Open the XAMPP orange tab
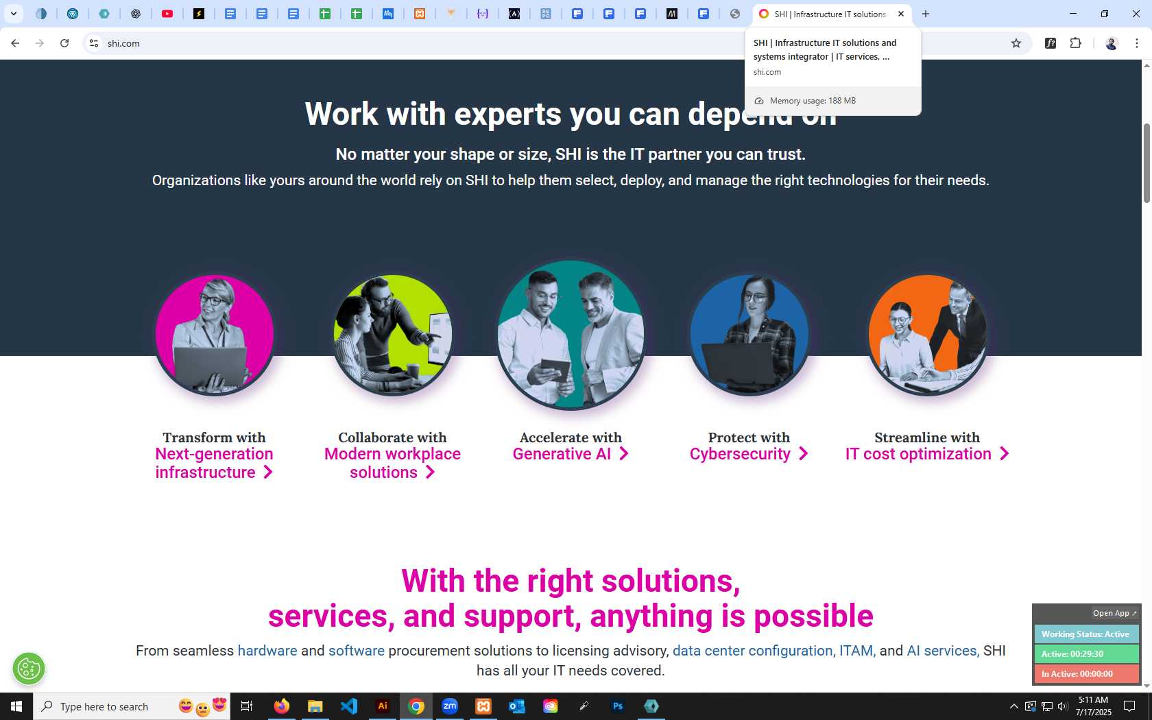 (420, 14)
